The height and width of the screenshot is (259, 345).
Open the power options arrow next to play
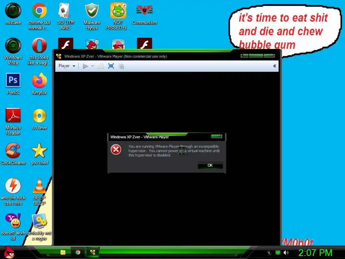[x=92, y=66]
